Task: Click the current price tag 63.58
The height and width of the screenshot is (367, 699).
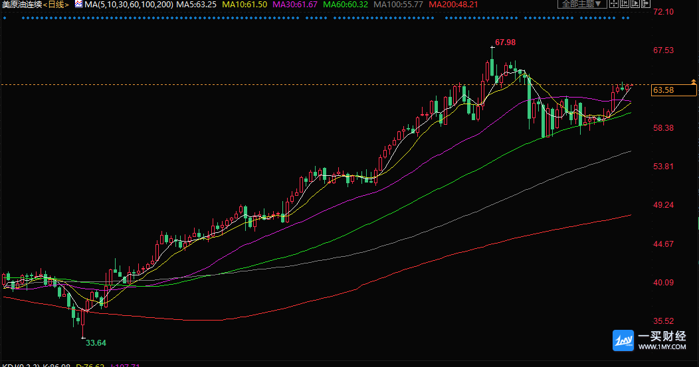Action: click(674, 90)
